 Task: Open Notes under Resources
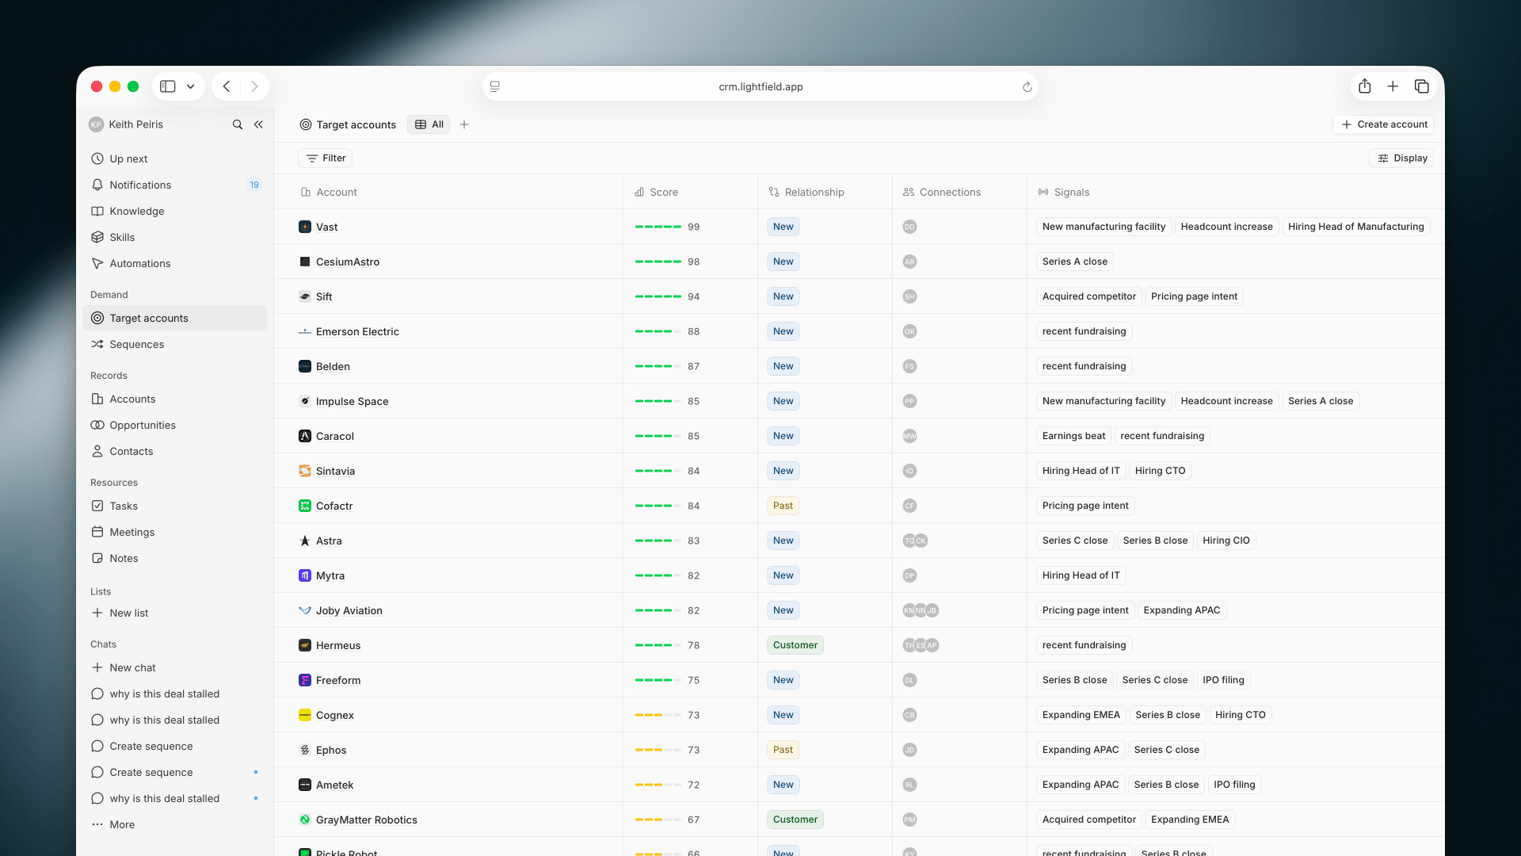pyautogui.click(x=175, y=558)
